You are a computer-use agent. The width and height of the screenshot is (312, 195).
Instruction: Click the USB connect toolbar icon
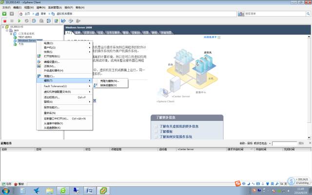click(x=78, y=20)
